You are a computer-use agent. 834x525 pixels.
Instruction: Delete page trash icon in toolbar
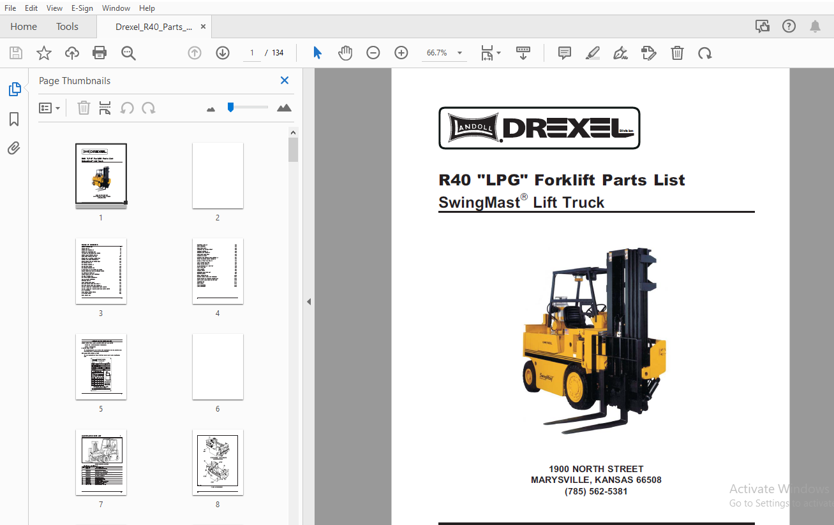[677, 53]
